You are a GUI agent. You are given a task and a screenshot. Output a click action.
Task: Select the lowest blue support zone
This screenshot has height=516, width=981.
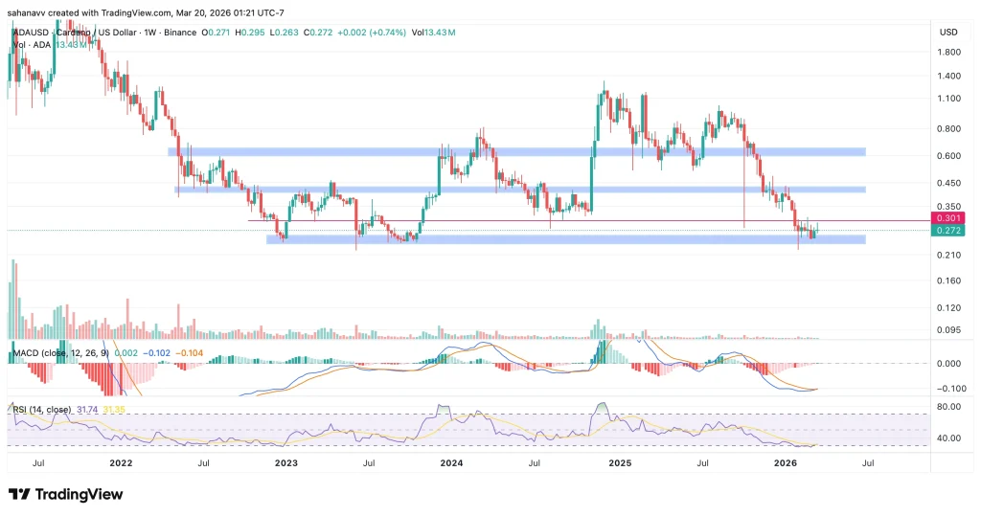click(x=565, y=239)
